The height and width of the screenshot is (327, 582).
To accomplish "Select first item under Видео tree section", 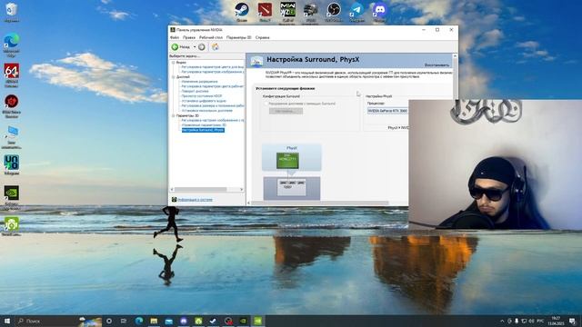I will [x=213, y=67].
